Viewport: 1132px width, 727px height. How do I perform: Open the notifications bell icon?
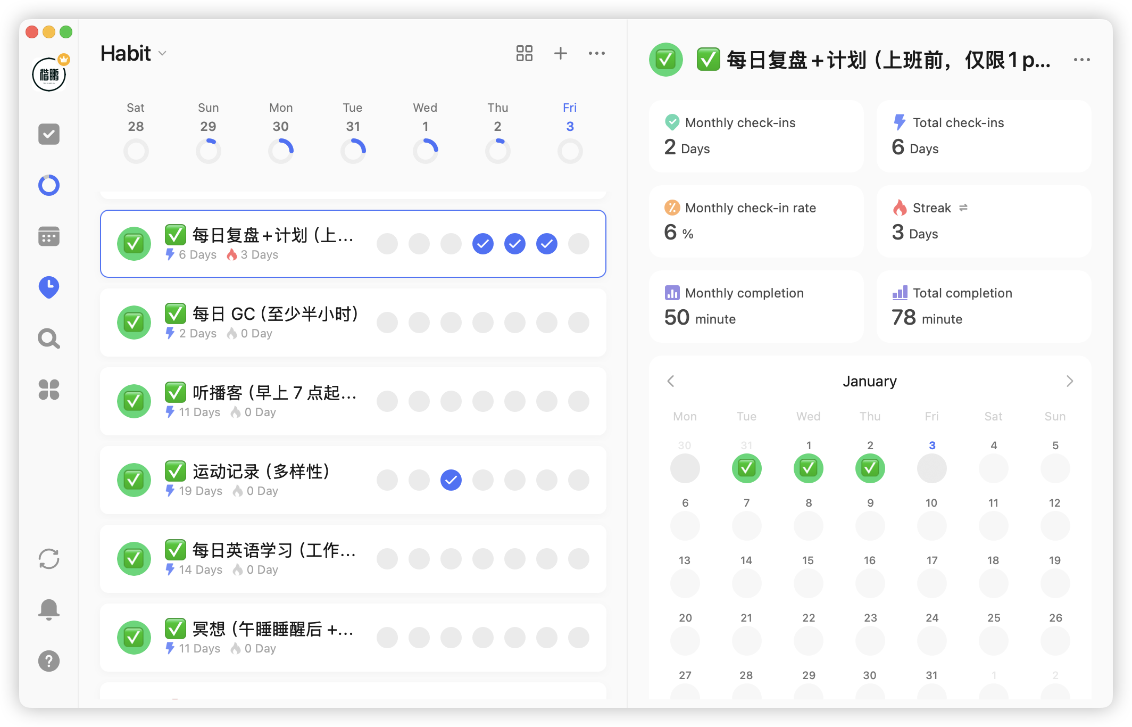click(49, 609)
